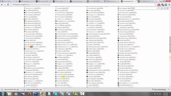Image resolution: width=171 pixels, height=96 pixels.
Task: Click the fa-female icon glyph
Action: pyautogui.click(x=56, y=40)
